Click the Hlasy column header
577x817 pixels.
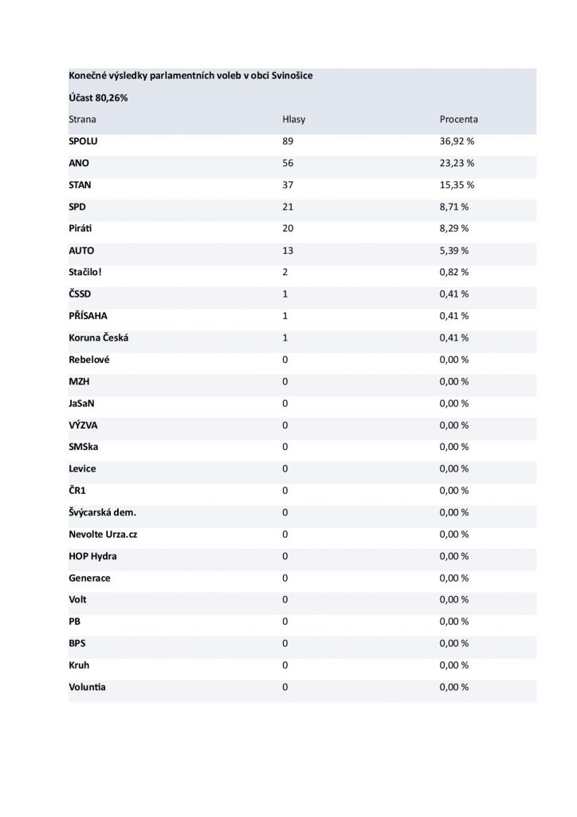294,119
